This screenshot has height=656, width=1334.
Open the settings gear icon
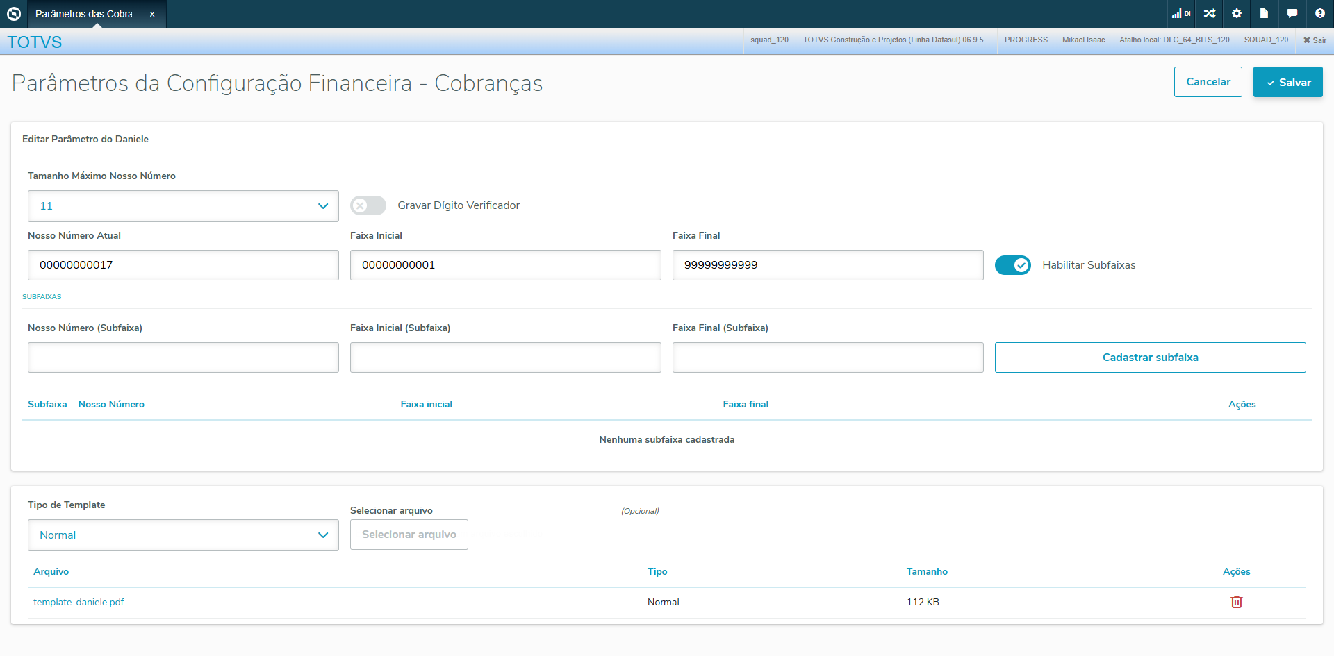(1237, 13)
